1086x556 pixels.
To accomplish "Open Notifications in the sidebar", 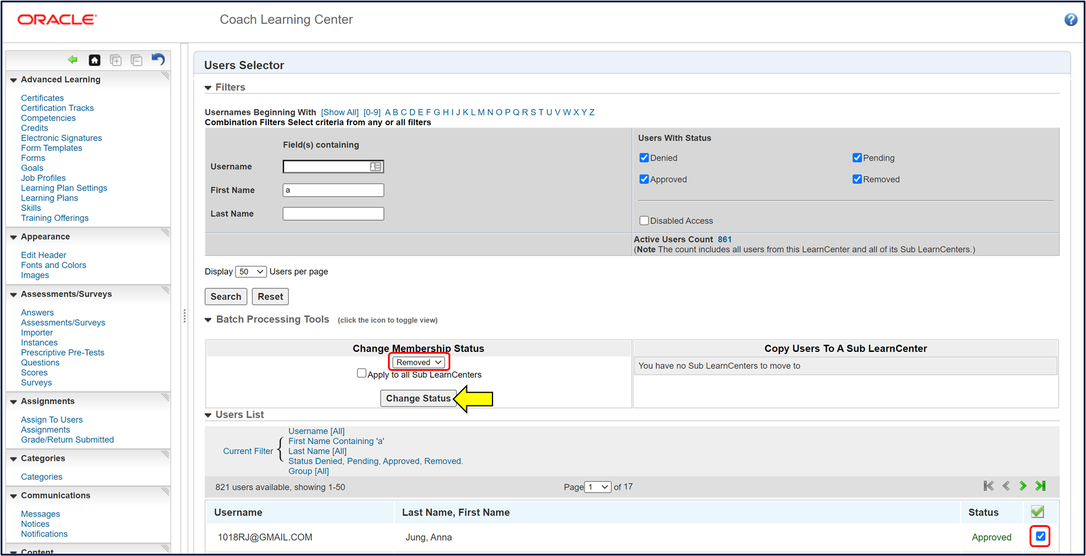I will click(x=44, y=534).
